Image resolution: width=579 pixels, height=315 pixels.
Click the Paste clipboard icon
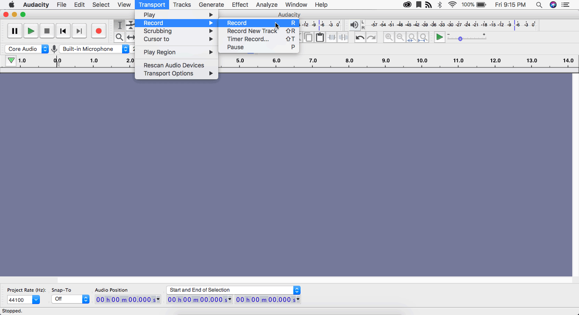(320, 37)
